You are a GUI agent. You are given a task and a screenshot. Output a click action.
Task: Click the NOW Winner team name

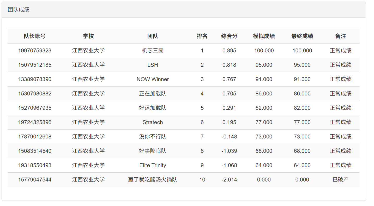point(153,79)
